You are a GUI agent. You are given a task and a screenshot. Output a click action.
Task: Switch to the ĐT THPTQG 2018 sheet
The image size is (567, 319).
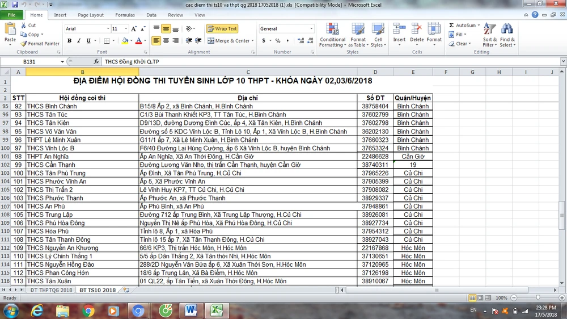(x=51, y=290)
